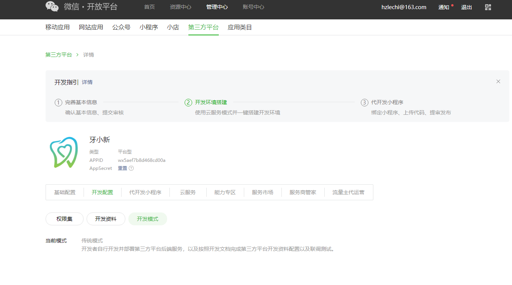The width and height of the screenshot is (512, 285).
Task: Switch to 公众号 tab
Action: (122, 27)
